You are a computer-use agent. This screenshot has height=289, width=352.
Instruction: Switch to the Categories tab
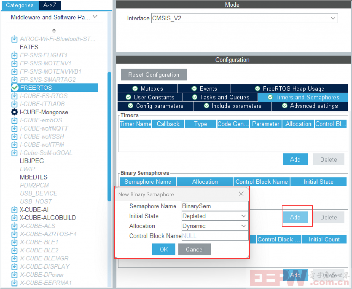tap(20, 5)
